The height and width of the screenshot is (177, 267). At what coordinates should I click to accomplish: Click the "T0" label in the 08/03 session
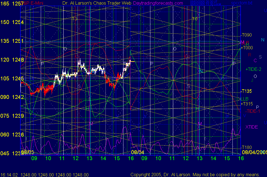point(74,19)
